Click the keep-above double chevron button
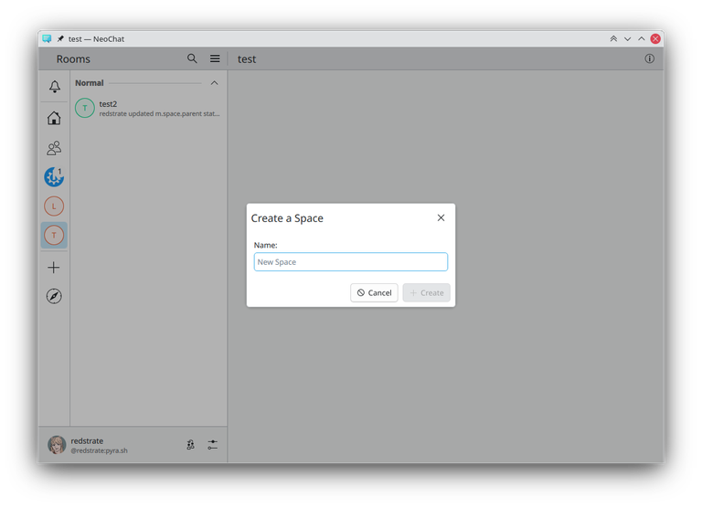 coord(613,39)
